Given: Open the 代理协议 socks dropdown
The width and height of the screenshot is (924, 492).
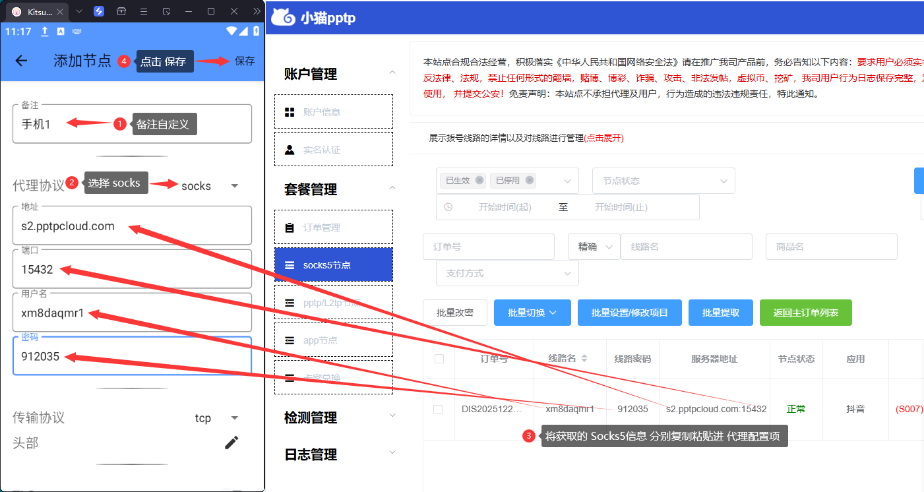Looking at the screenshot, I should click(234, 186).
